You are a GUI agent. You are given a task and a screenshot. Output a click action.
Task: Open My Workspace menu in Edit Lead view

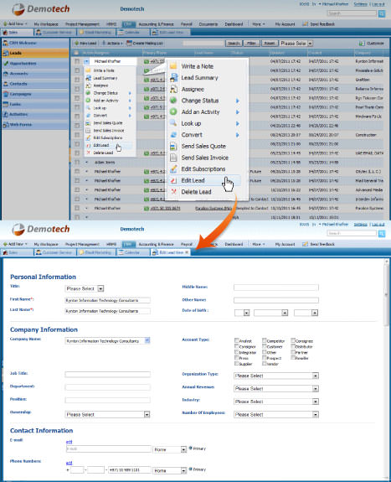click(x=46, y=244)
